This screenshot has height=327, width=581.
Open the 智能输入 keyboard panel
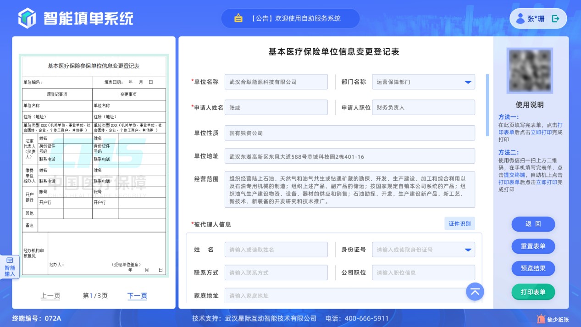tap(10, 267)
